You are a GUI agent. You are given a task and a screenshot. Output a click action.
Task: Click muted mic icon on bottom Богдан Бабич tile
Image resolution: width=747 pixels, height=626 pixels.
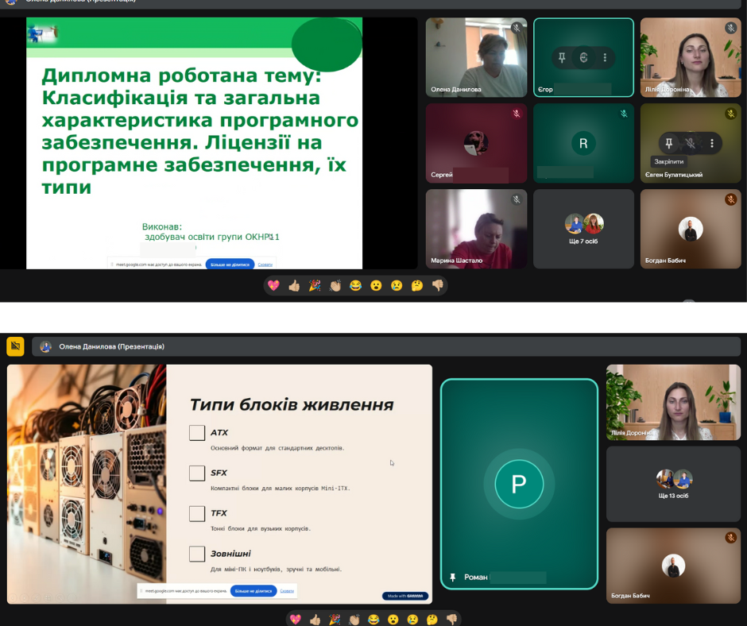coord(731,538)
